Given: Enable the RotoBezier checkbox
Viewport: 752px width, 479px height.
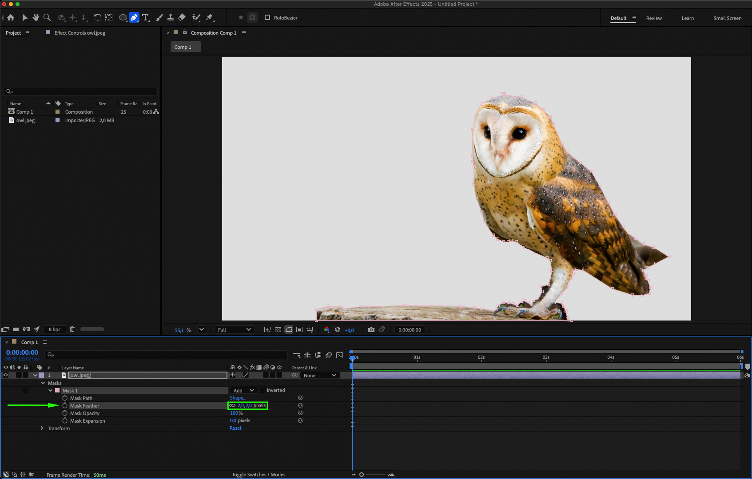Looking at the screenshot, I should pos(267,18).
